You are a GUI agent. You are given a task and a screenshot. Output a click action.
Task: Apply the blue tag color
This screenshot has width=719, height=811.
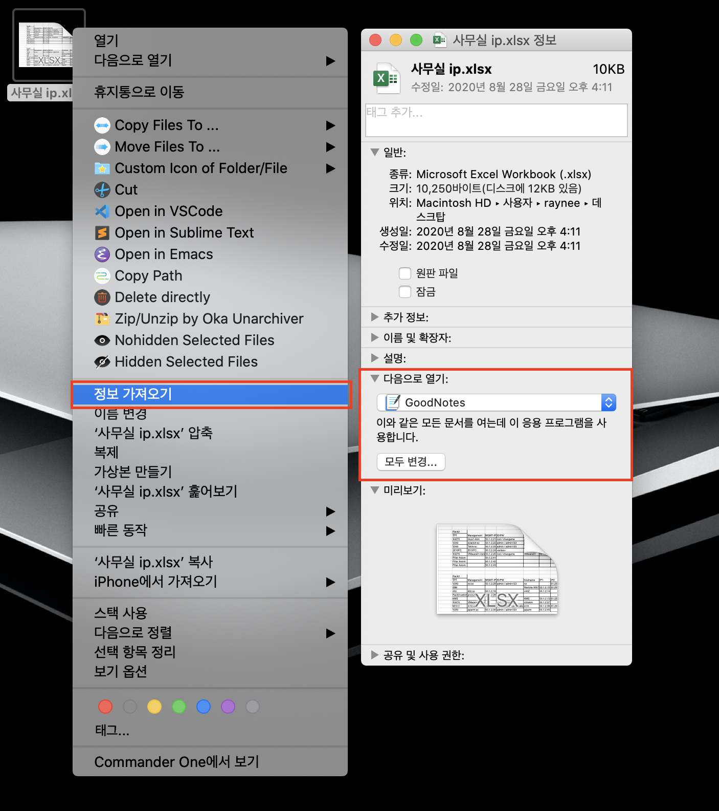(x=204, y=707)
